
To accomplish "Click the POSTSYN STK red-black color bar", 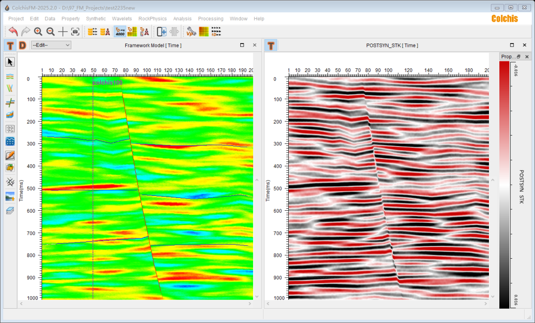I will click(x=504, y=183).
